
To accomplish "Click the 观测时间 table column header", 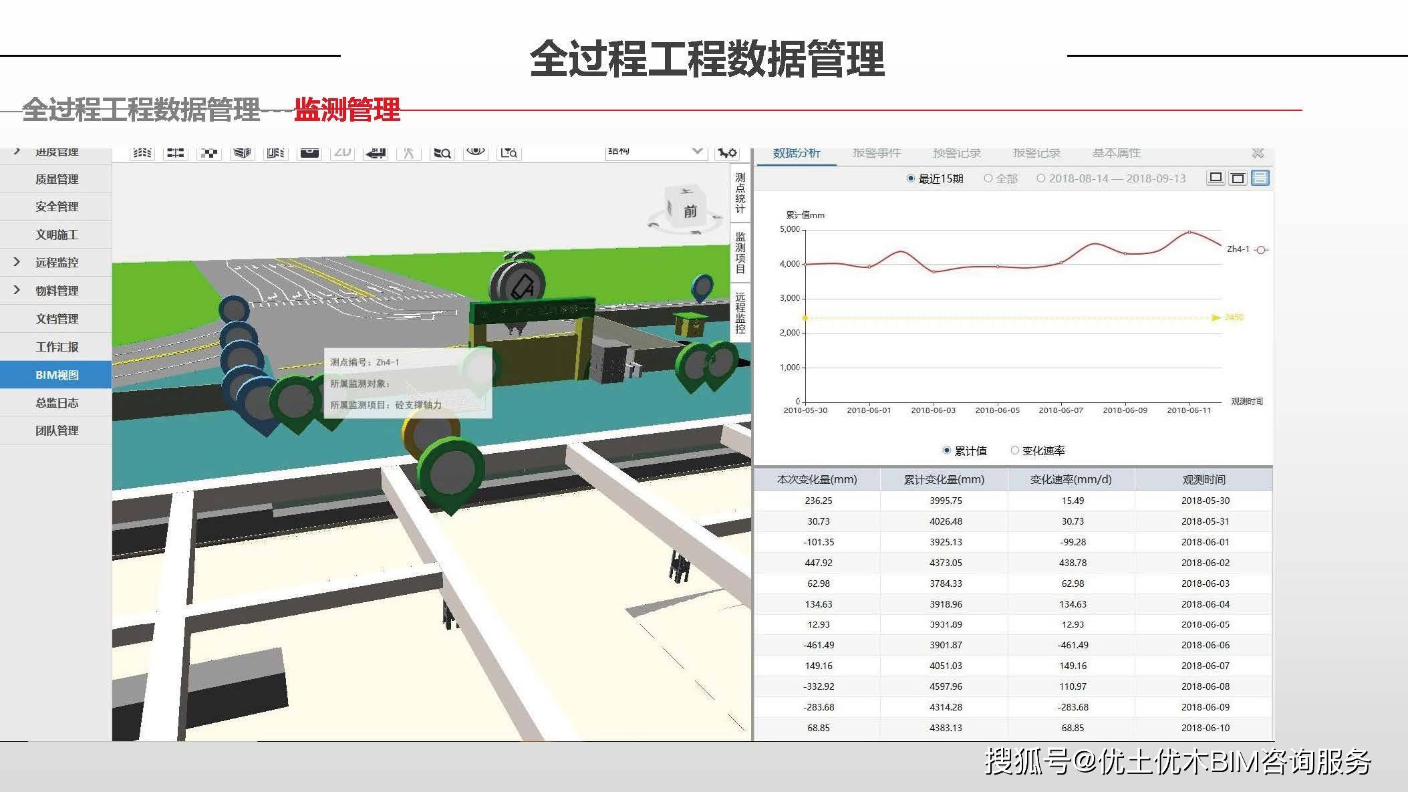I will (1204, 479).
